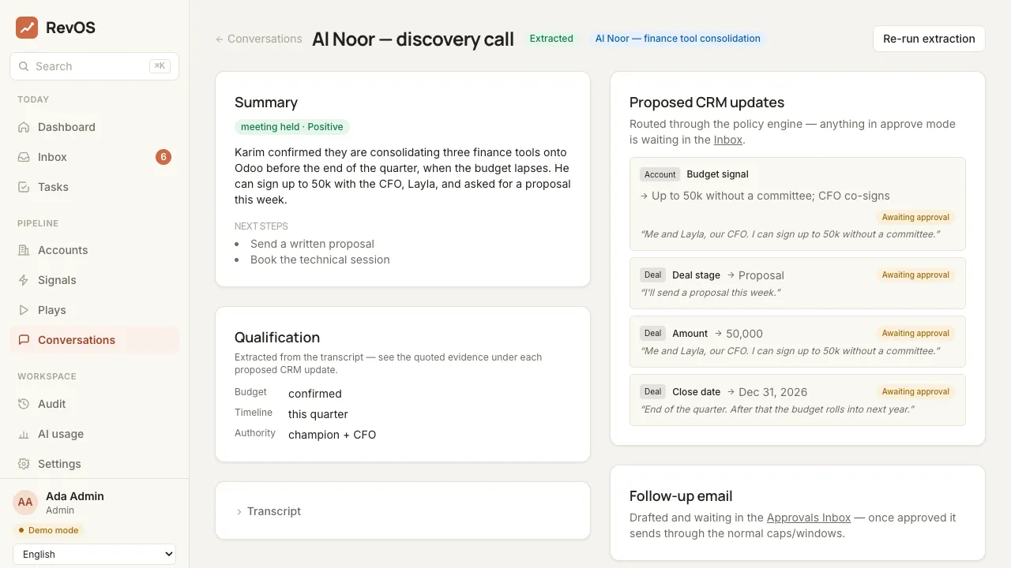The height and width of the screenshot is (568, 1011).
Task: Click the Signals lightning icon
Action: coord(24,280)
